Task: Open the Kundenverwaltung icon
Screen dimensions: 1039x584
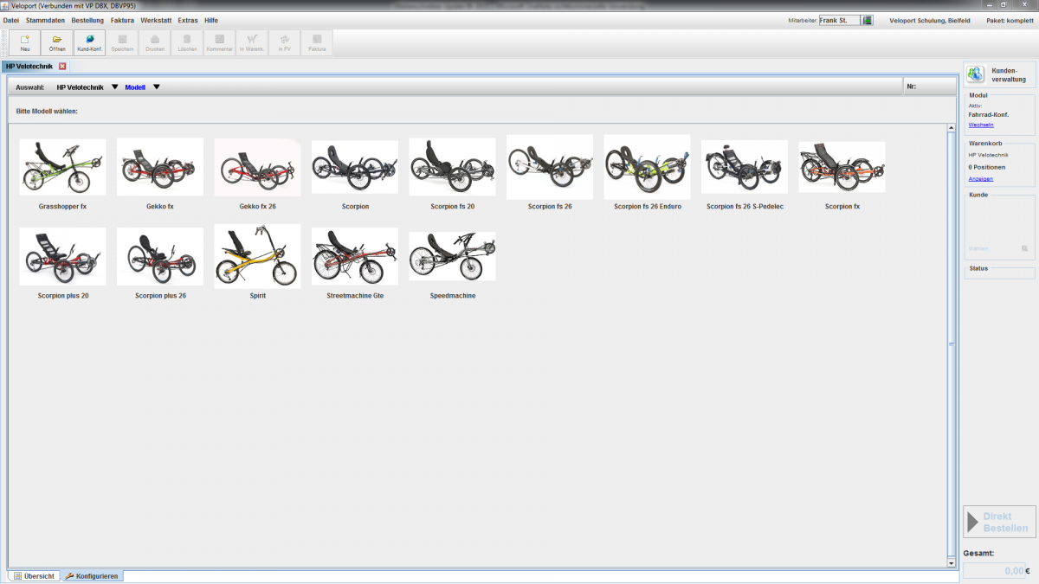Action: pyautogui.click(x=976, y=74)
